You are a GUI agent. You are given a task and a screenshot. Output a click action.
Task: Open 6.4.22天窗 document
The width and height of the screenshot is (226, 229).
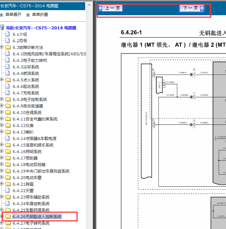pos(23,191)
